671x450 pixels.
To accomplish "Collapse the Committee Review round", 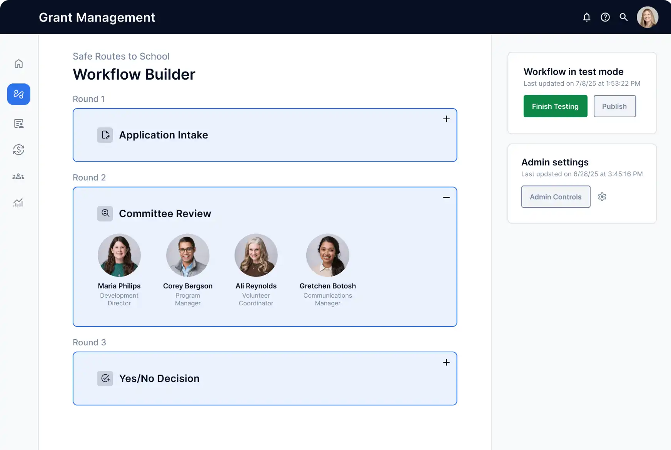I will 446,197.
